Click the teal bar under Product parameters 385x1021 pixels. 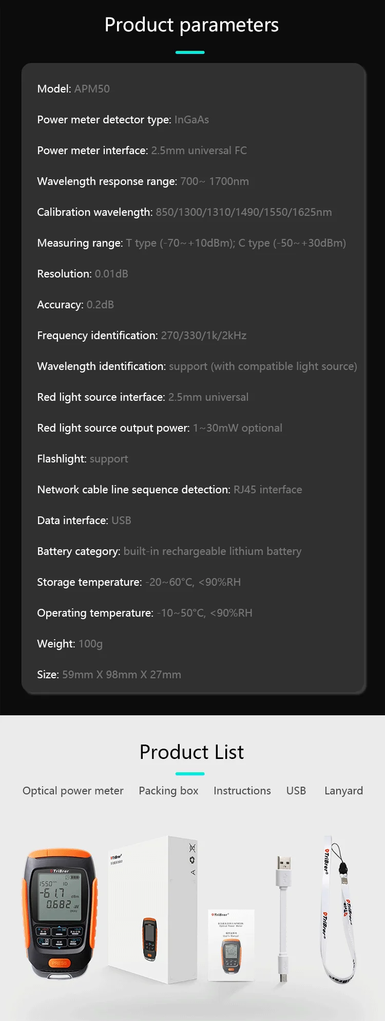tap(190, 52)
